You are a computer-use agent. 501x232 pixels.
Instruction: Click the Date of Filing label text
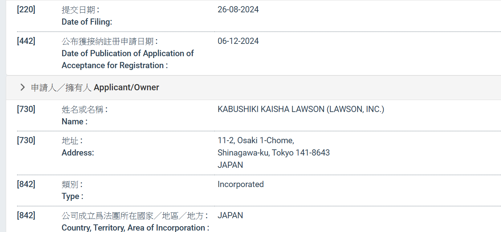[87, 22]
